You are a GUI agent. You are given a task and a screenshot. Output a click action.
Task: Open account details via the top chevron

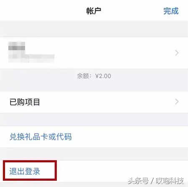[x=177, y=53]
